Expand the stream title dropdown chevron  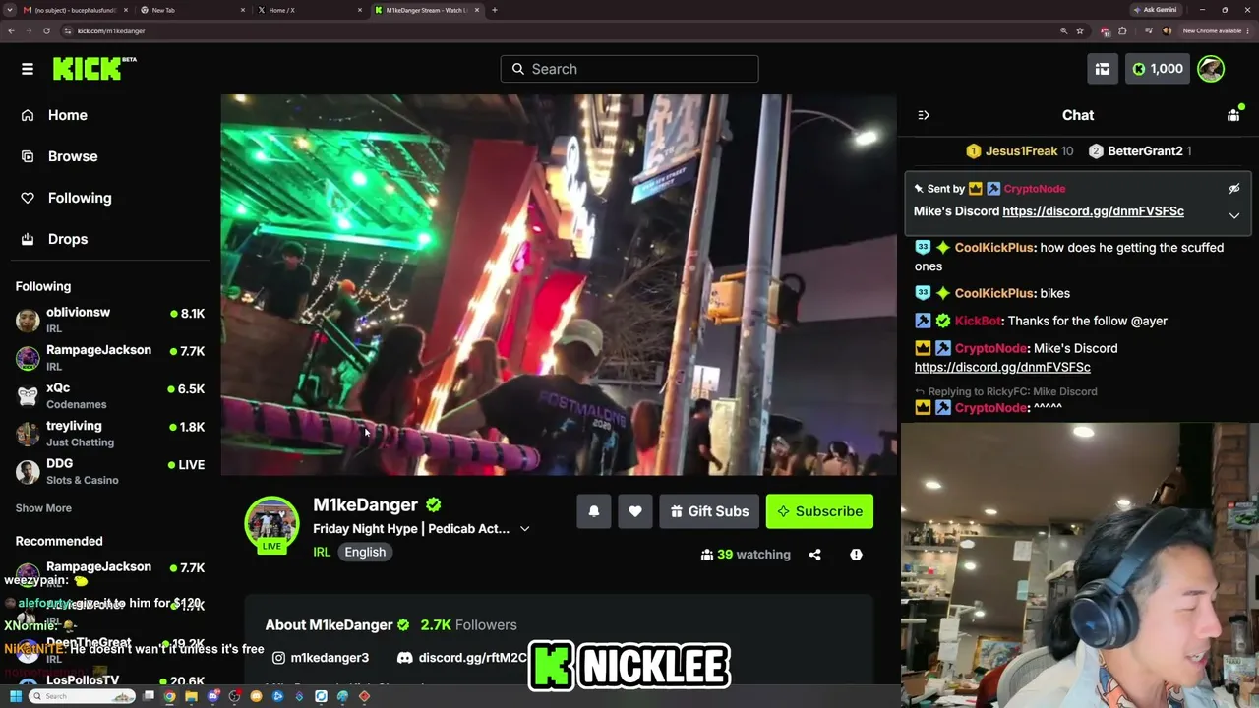pos(524,529)
